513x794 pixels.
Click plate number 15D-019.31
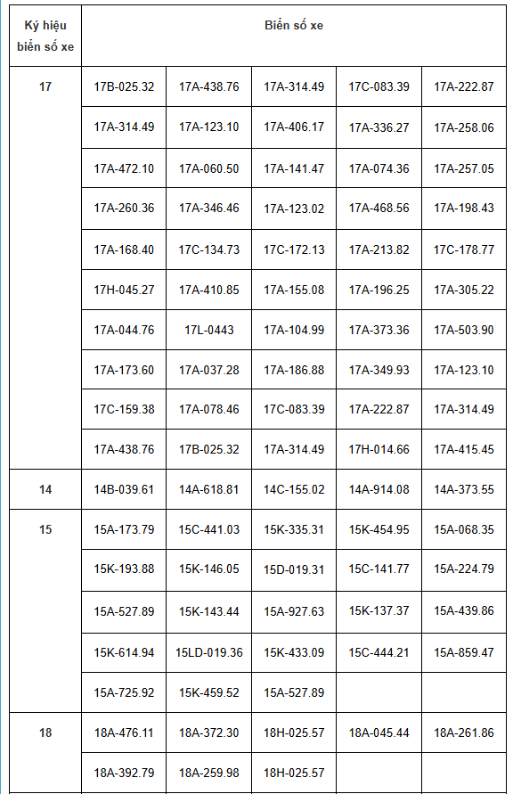click(294, 569)
